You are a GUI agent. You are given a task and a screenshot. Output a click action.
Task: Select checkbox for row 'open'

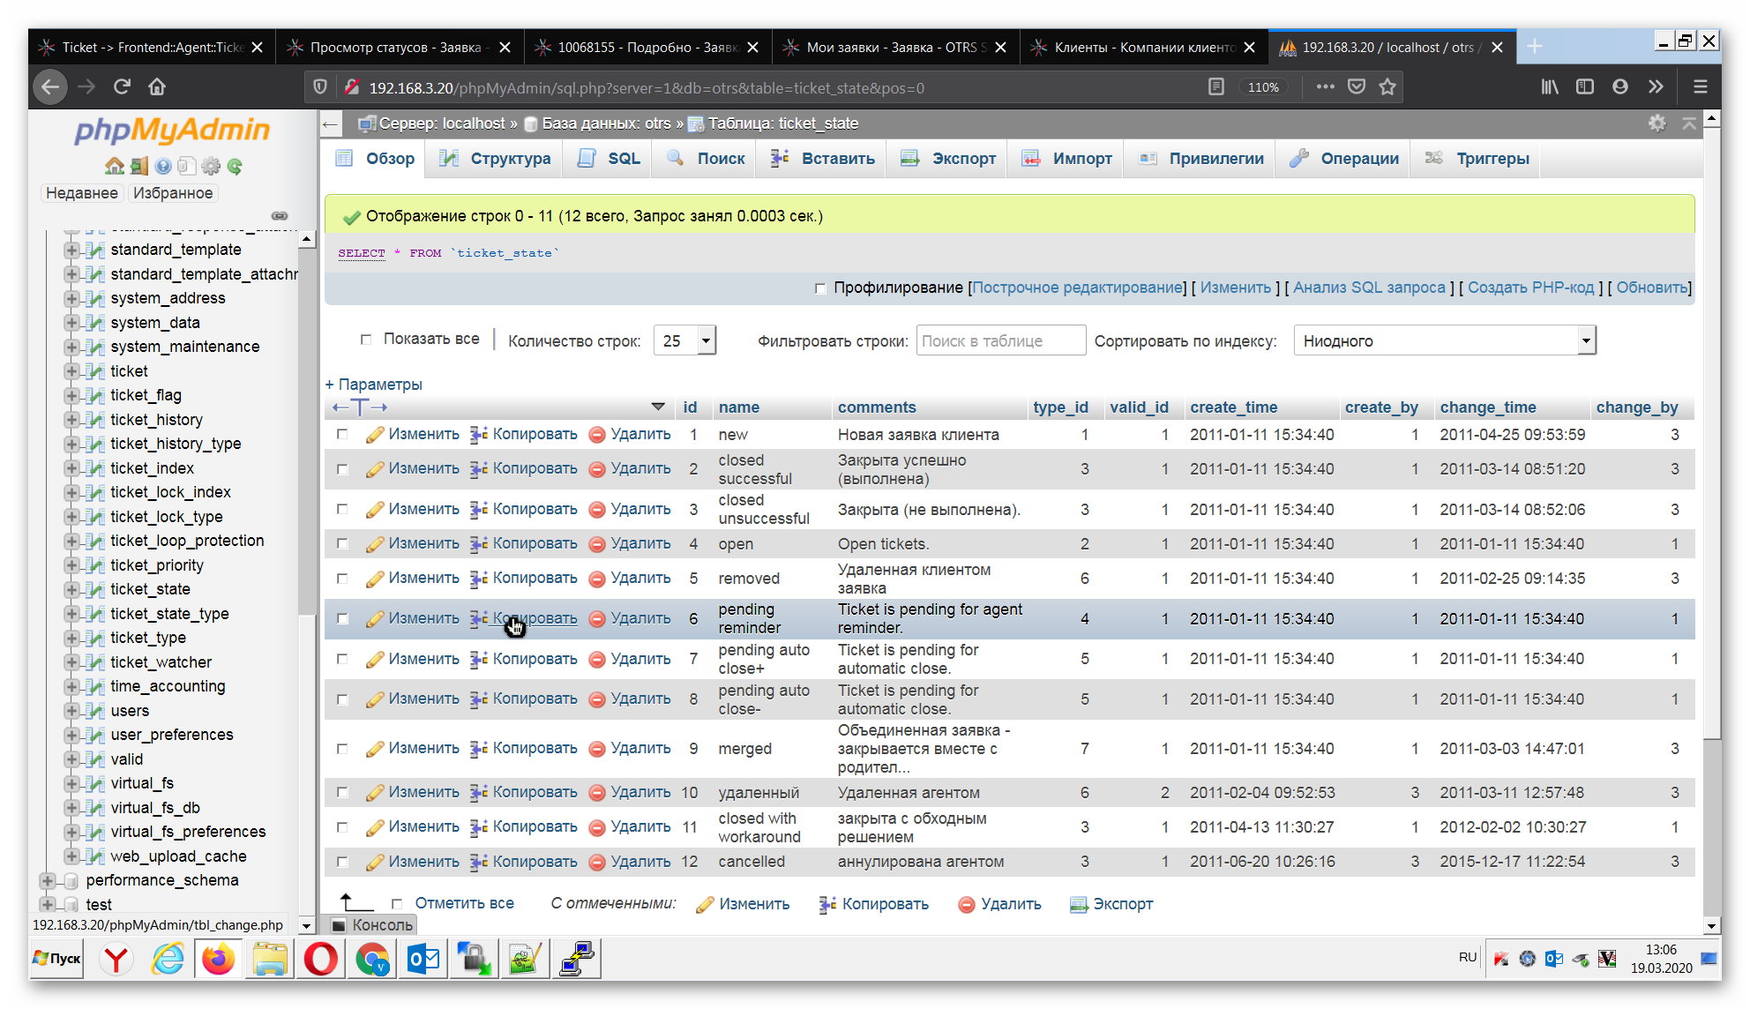point(342,543)
